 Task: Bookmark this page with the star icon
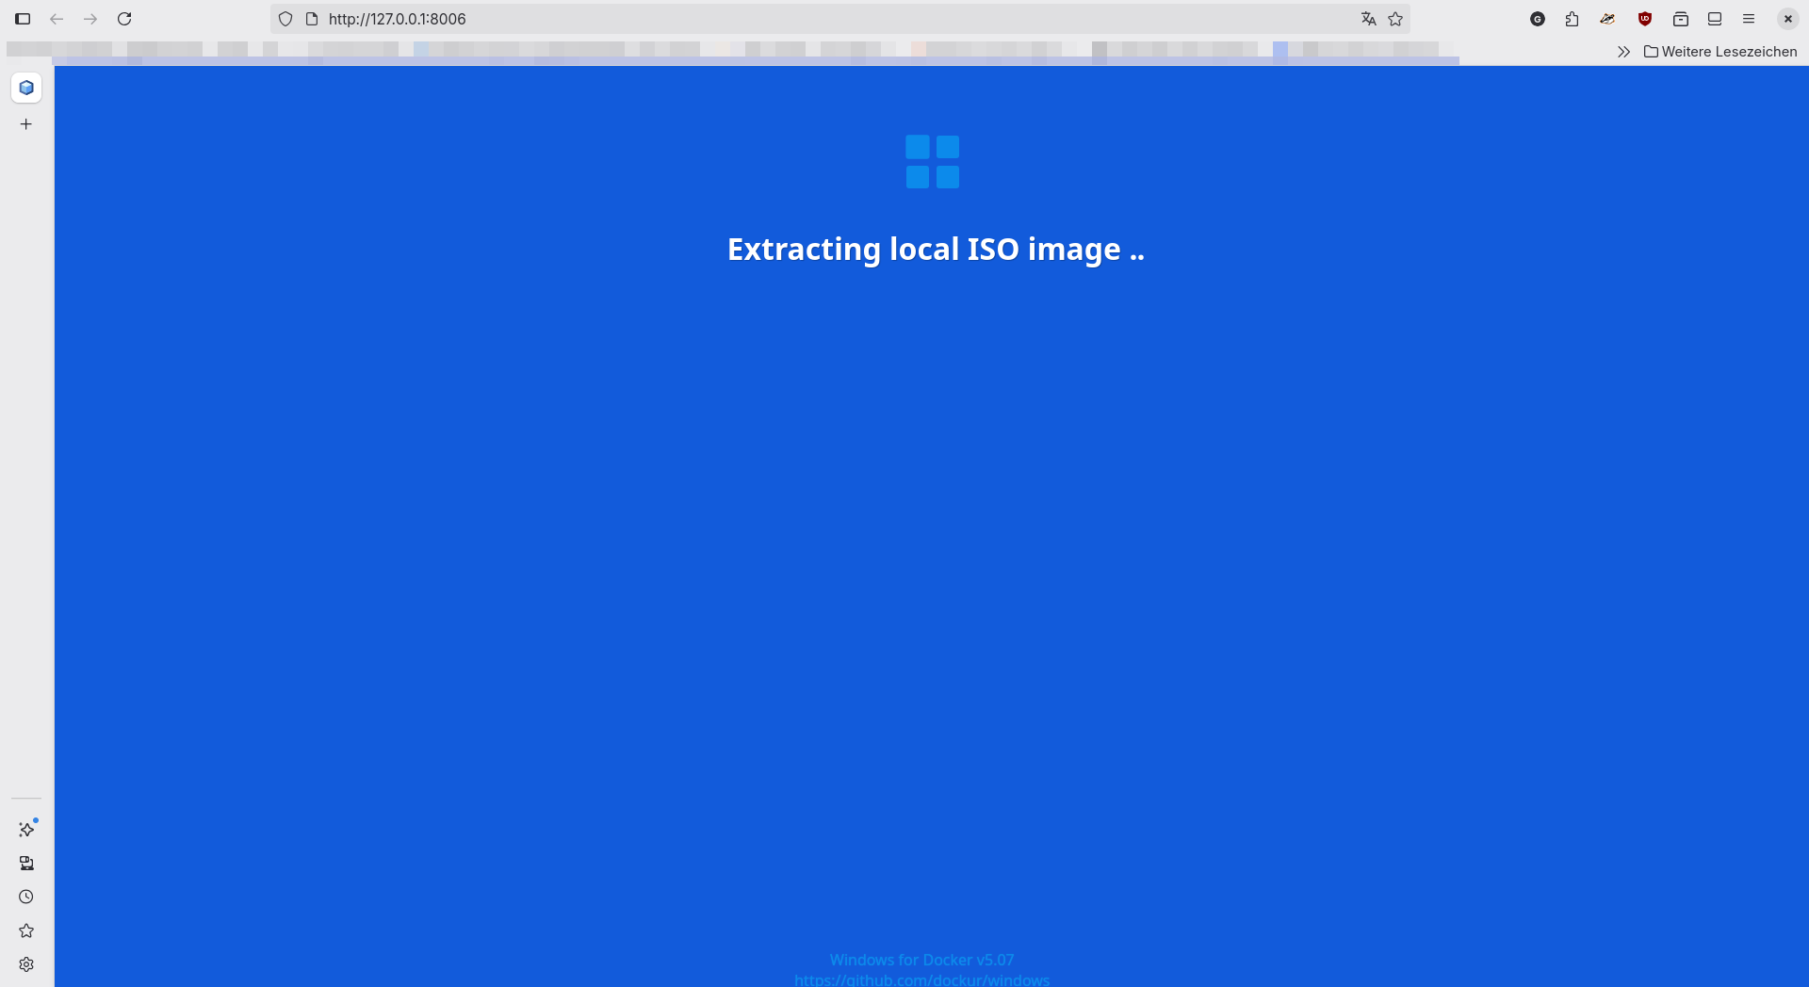point(1395,19)
